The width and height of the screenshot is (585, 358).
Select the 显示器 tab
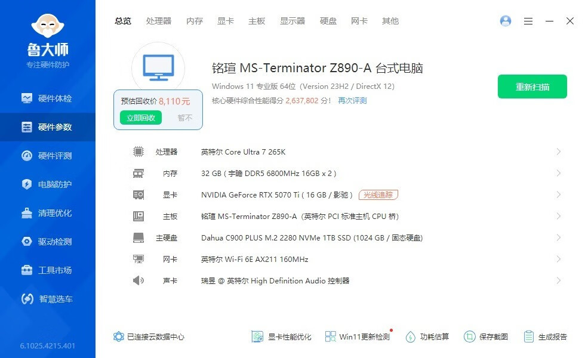pos(292,21)
